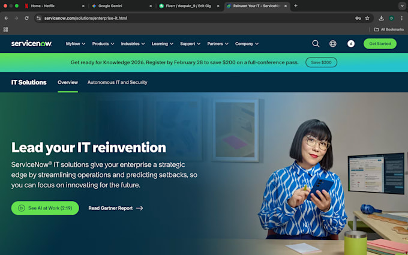Viewport: 408px width, 255px height.
Task: Expand the Products menu
Action: tap(103, 44)
